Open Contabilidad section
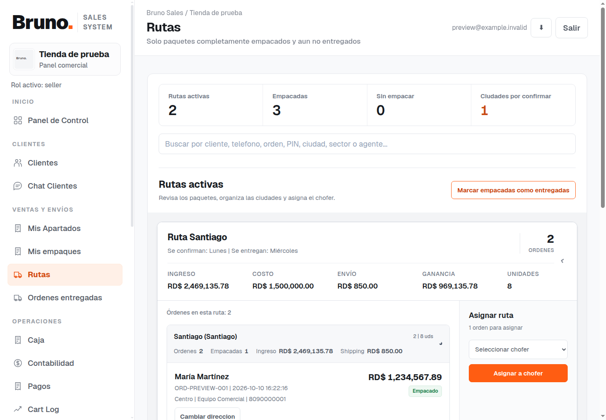This screenshot has width=606, height=420. (x=65, y=363)
